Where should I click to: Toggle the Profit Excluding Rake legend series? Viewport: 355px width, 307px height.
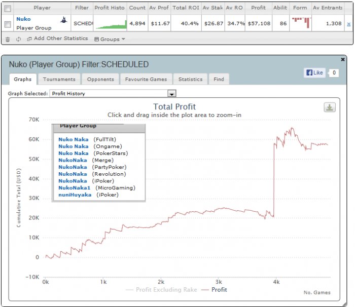pyautogui.click(x=161, y=290)
